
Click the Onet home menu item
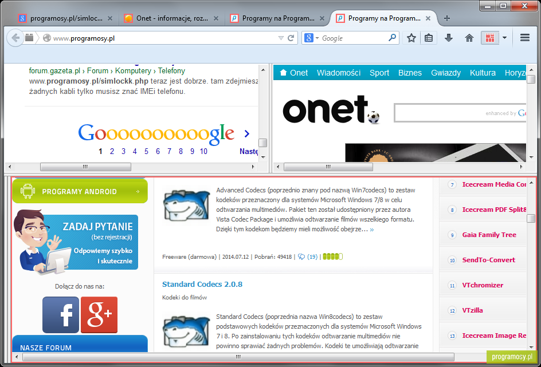pyautogui.click(x=293, y=73)
